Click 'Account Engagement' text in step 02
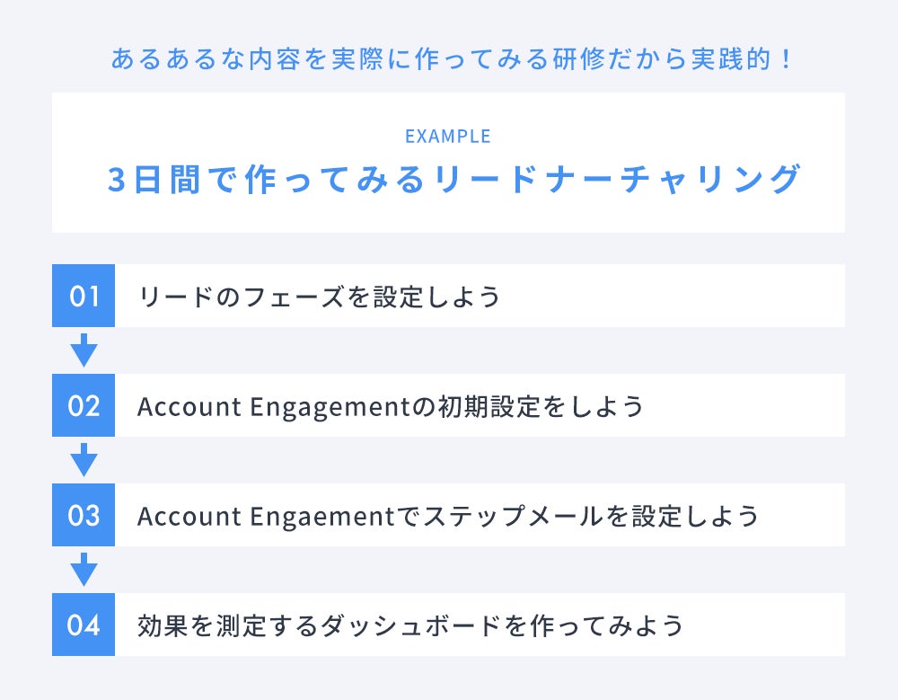Viewport: 898px width, 700px height. tap(273, 406)
